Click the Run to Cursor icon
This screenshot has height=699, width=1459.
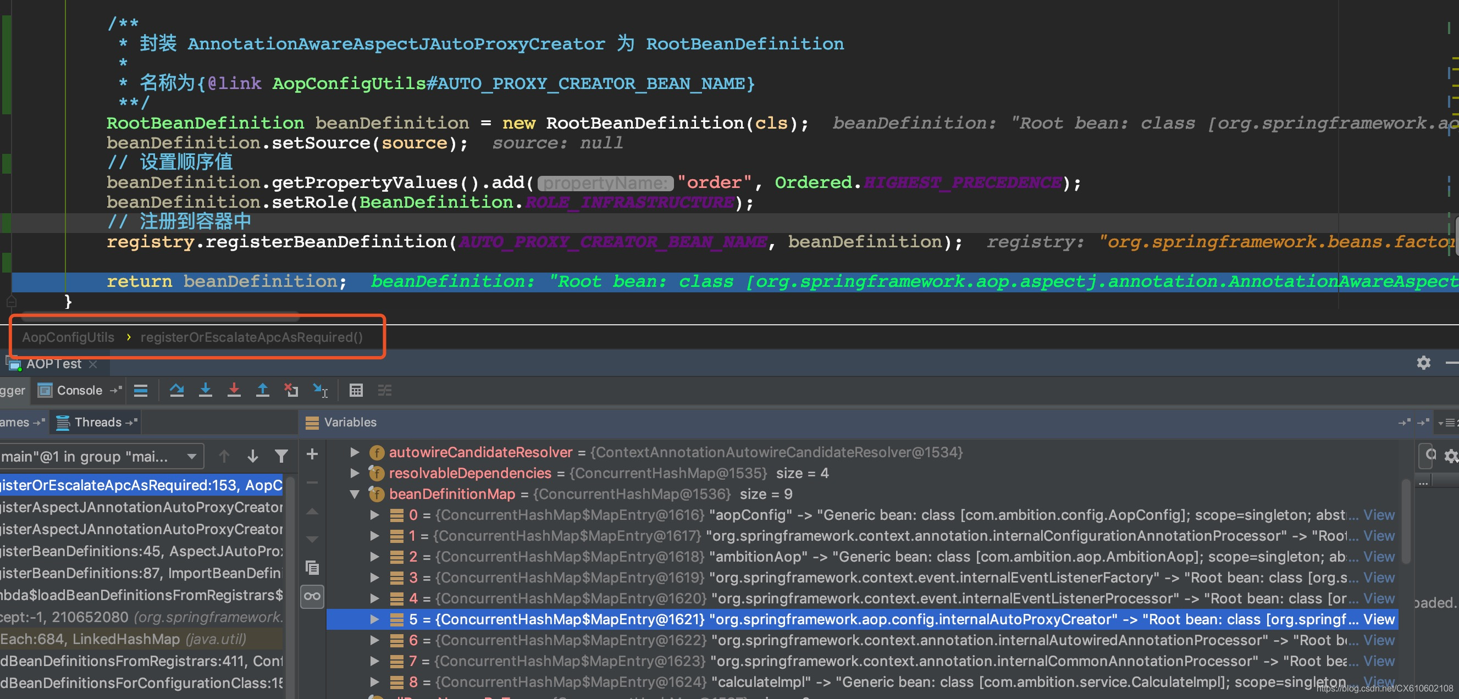click(320, 391)
